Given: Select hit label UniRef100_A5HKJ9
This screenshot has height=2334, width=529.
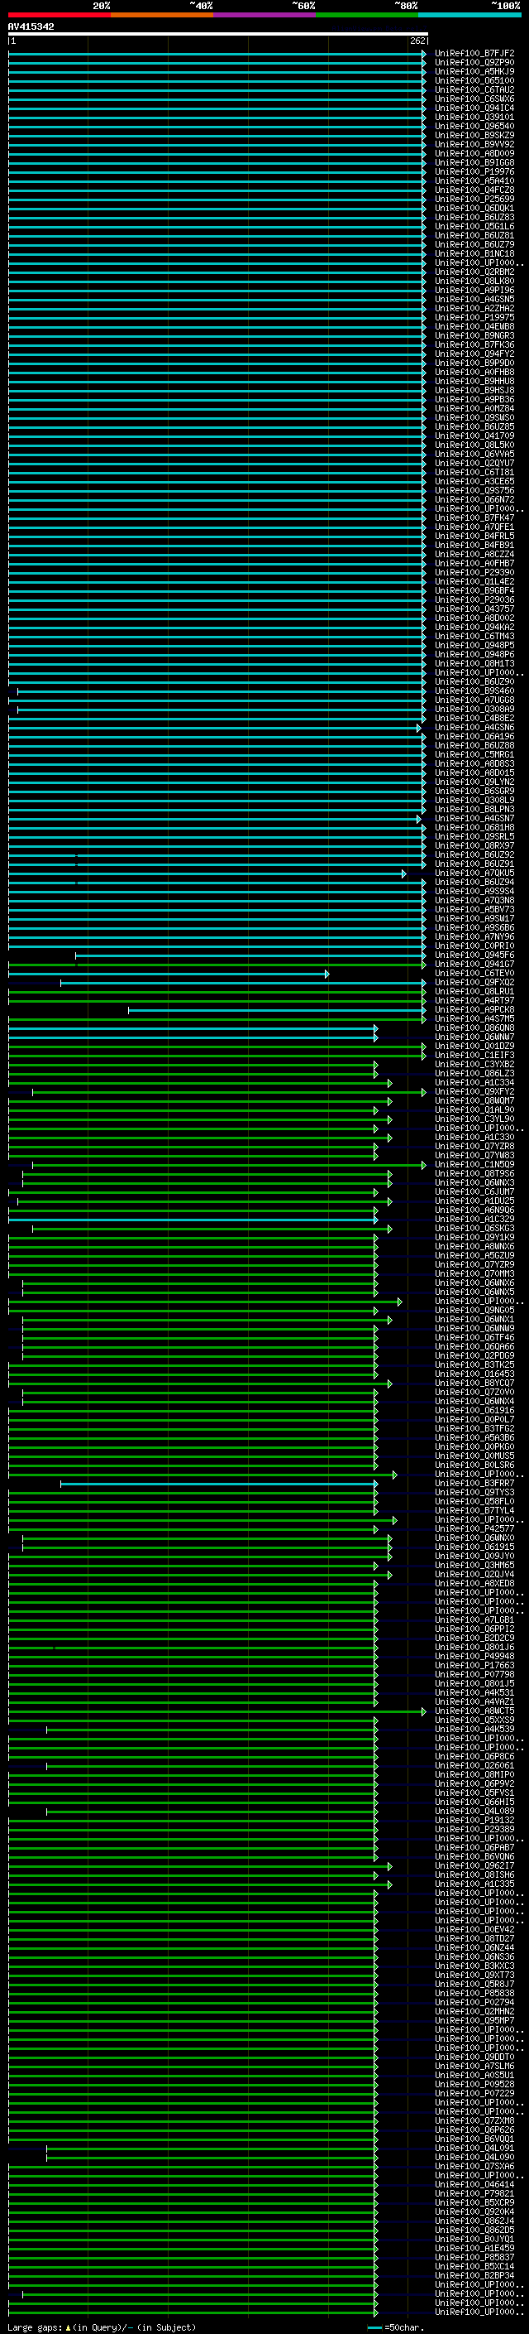Looking at the screenshot, I should click(x=474, y=71).
